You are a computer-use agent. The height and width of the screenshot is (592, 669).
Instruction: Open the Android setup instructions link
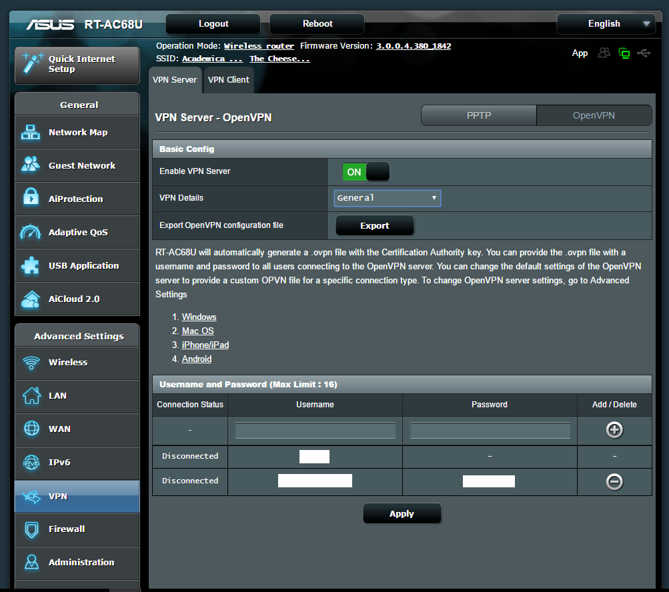197,359
